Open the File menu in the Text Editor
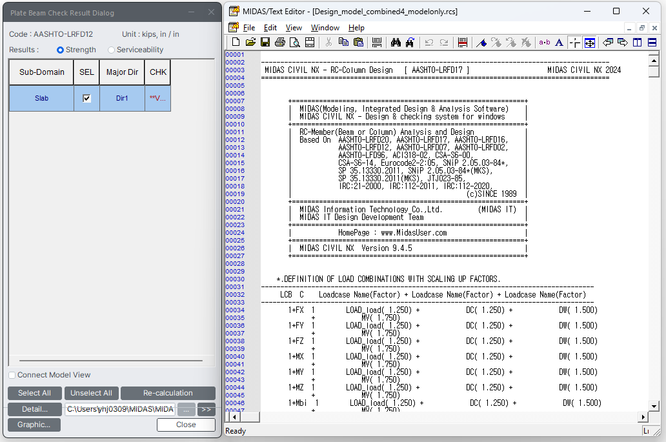Image resolution: width=666 pixels, height=442 pixels. coord(249,28)
